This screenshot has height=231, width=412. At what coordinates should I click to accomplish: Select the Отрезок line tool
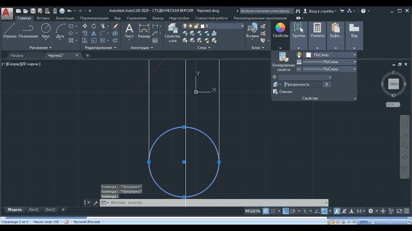10,31
